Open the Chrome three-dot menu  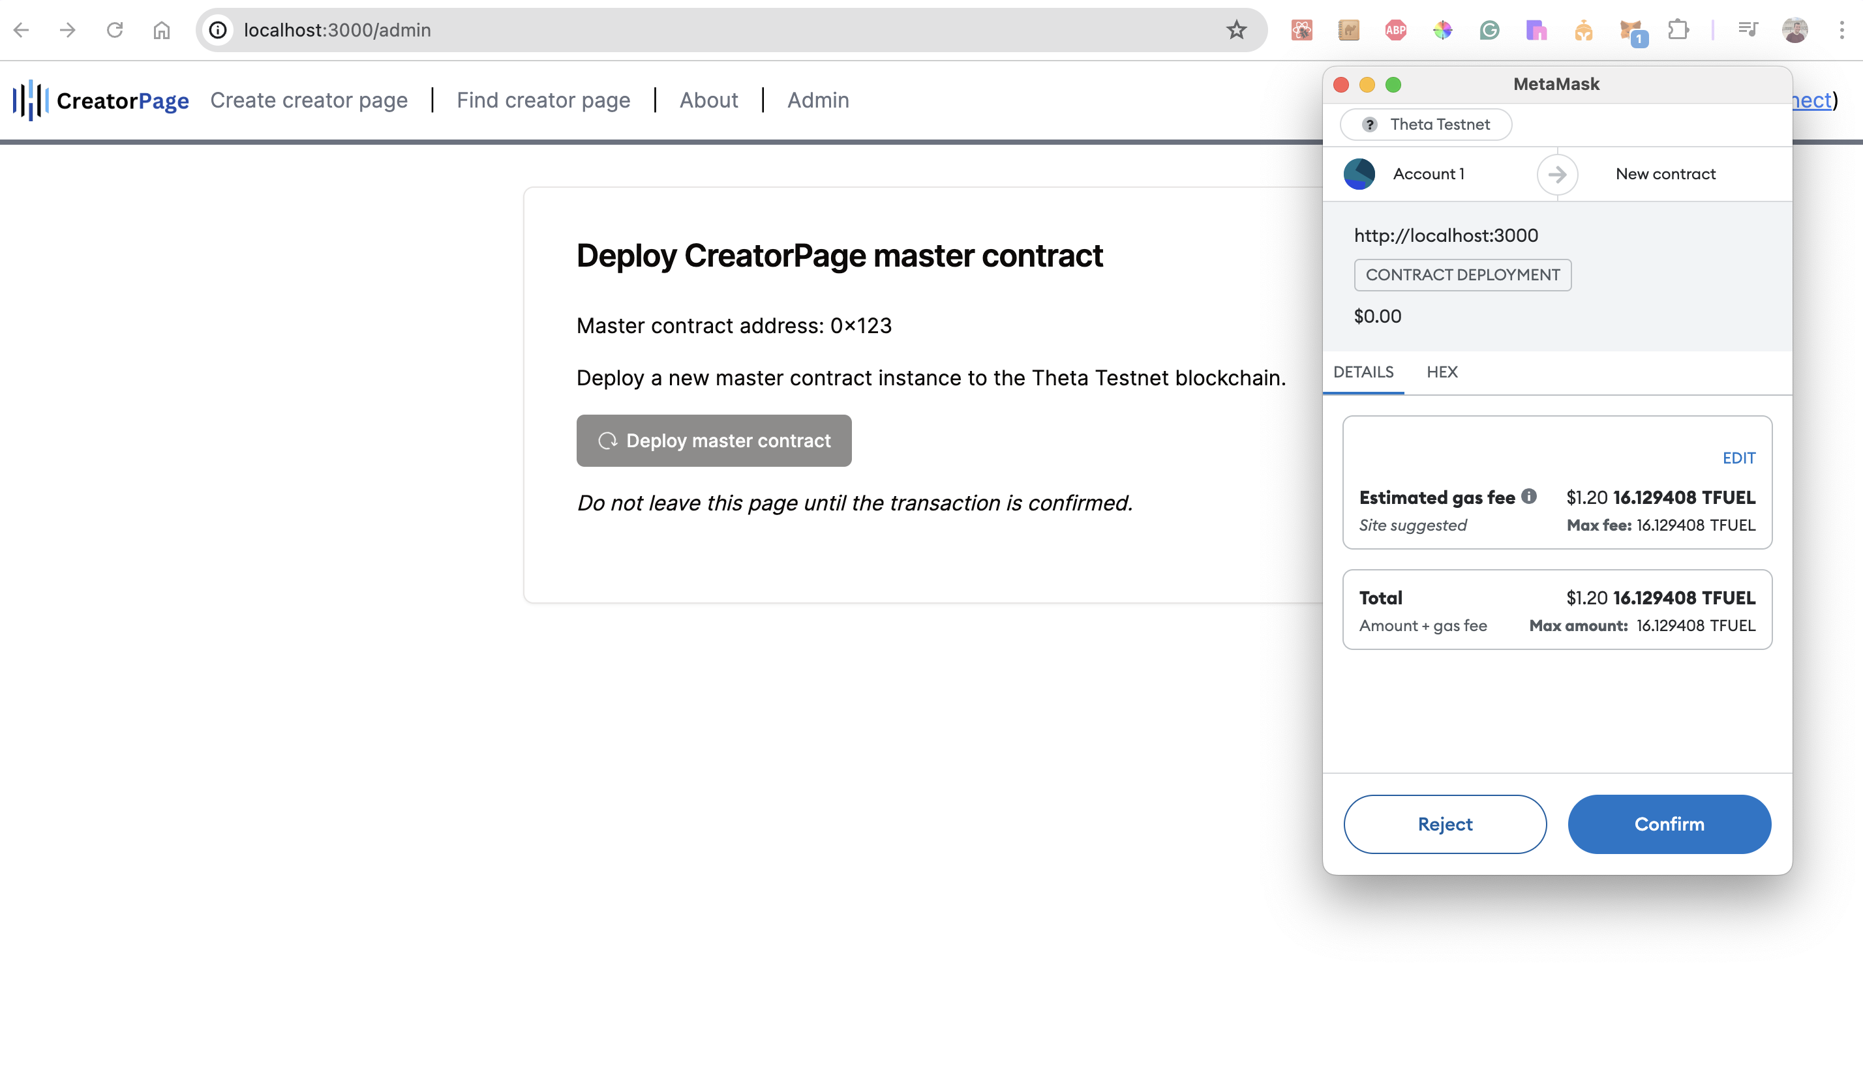(x=1841, y=30)
